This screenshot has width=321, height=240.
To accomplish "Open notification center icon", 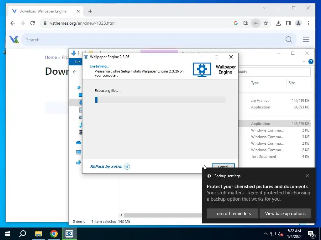I will pos(311,234).
